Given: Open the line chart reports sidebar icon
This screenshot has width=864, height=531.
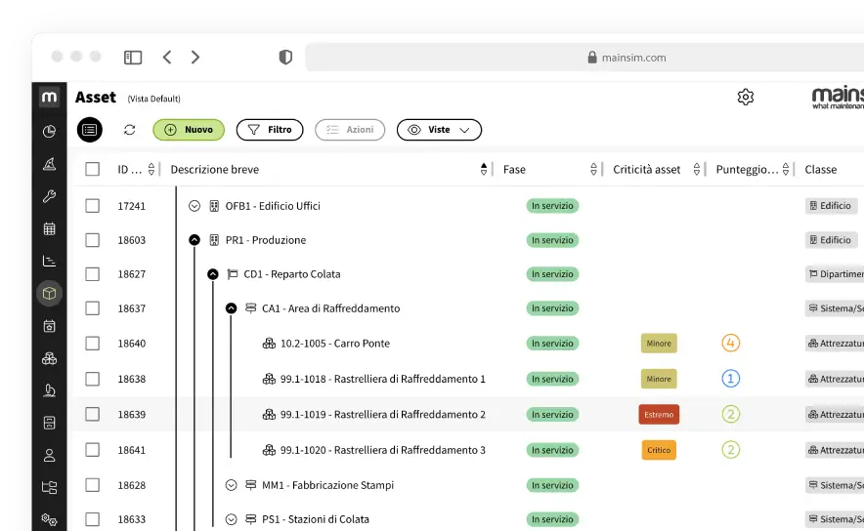Looking at the screenshot, I should [x=49, y=261].
